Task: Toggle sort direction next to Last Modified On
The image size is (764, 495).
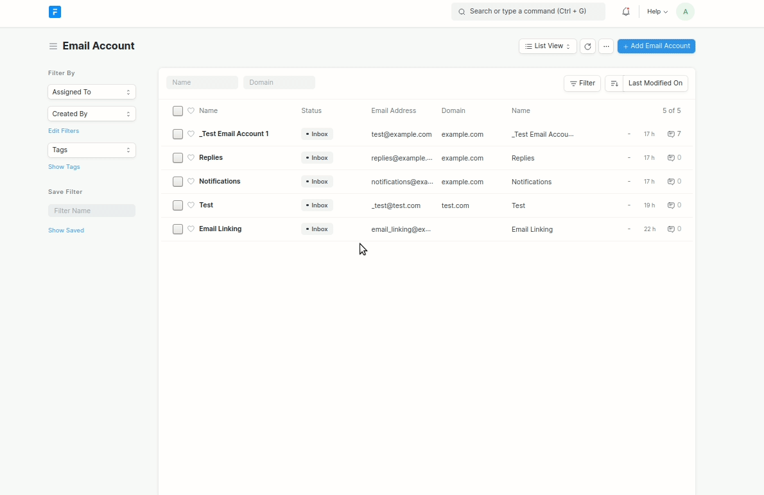Action: click(614, 83)
